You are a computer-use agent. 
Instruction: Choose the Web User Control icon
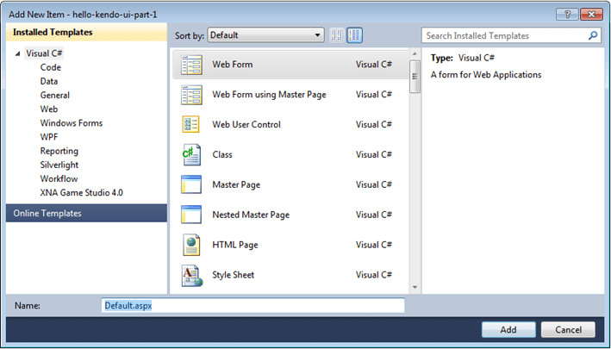pyautogui.click(x=191, y=125)
